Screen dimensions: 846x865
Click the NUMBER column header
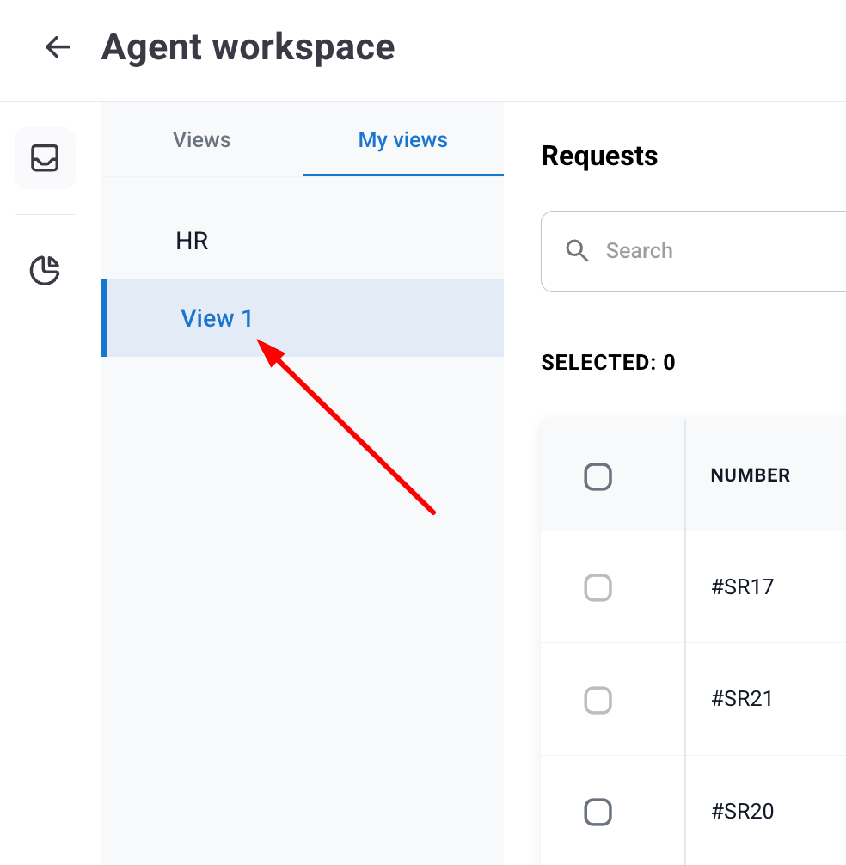(750, 475)
